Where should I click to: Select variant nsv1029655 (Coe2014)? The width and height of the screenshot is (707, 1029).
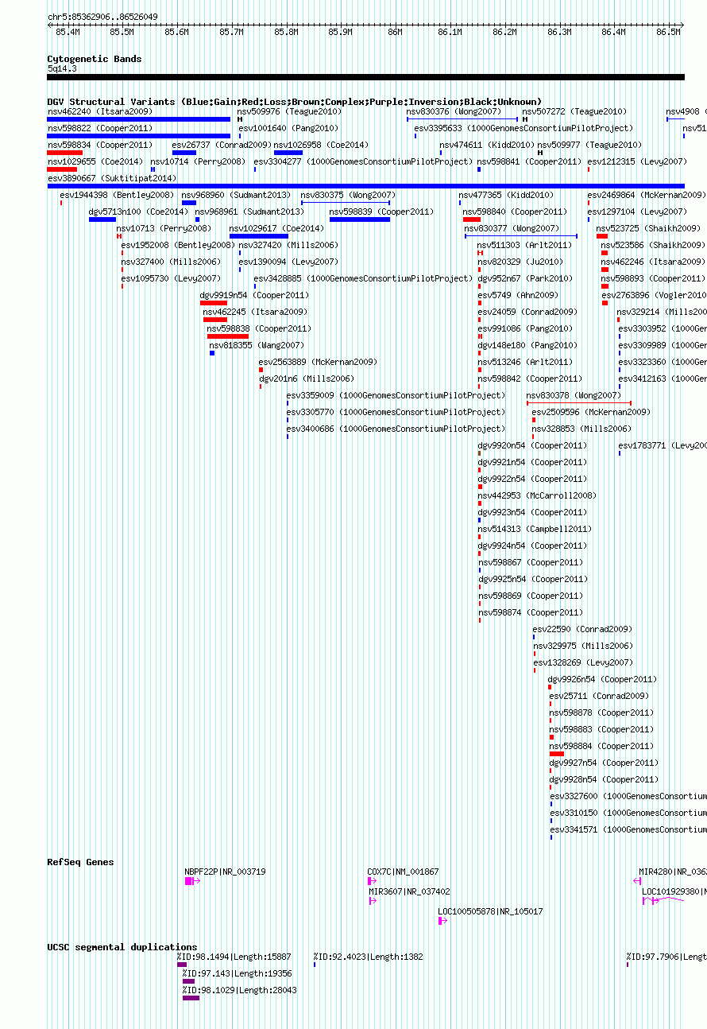click(x=95, y=161)
